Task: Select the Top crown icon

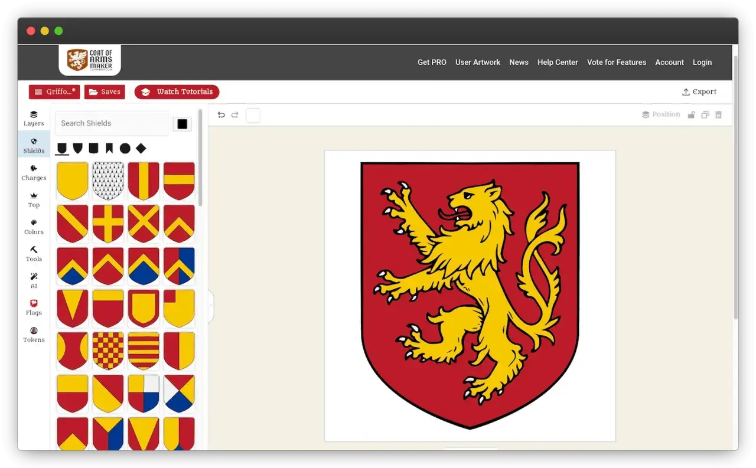Action: coord(34,199)
